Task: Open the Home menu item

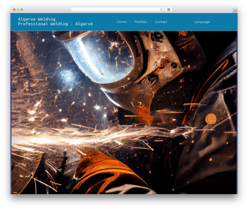Action: pos(122,22)
